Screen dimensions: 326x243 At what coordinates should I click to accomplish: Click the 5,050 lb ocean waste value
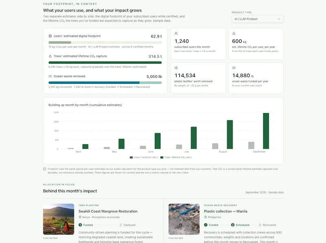coord(154,77)
